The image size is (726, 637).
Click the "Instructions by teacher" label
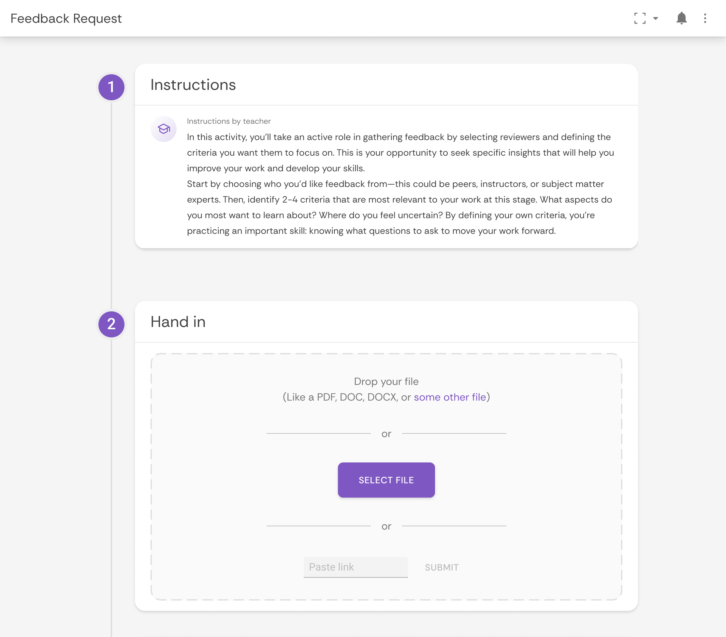tap(229, 121)
